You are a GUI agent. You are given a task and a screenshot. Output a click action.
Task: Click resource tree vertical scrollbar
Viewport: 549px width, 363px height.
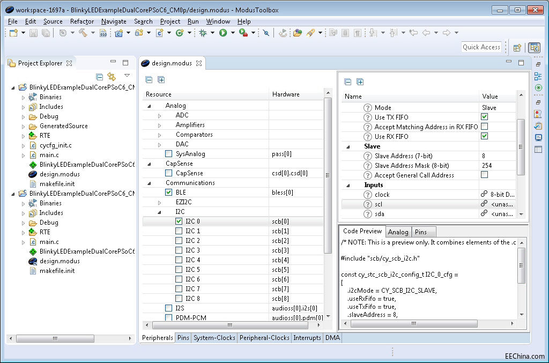click(x=328, y=175)
